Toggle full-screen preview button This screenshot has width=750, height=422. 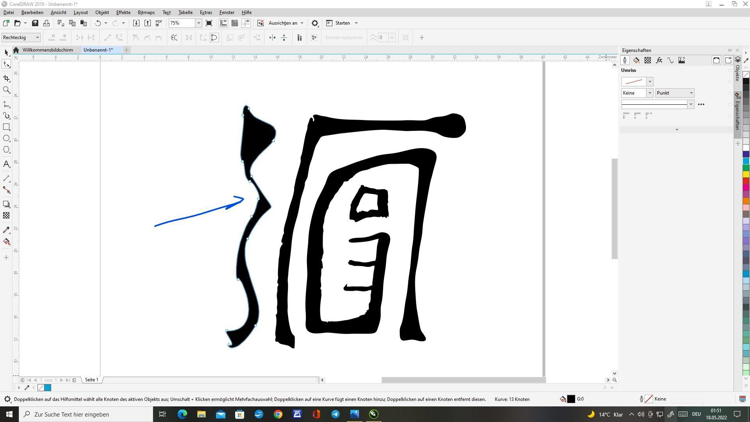(x=209, y=23)
